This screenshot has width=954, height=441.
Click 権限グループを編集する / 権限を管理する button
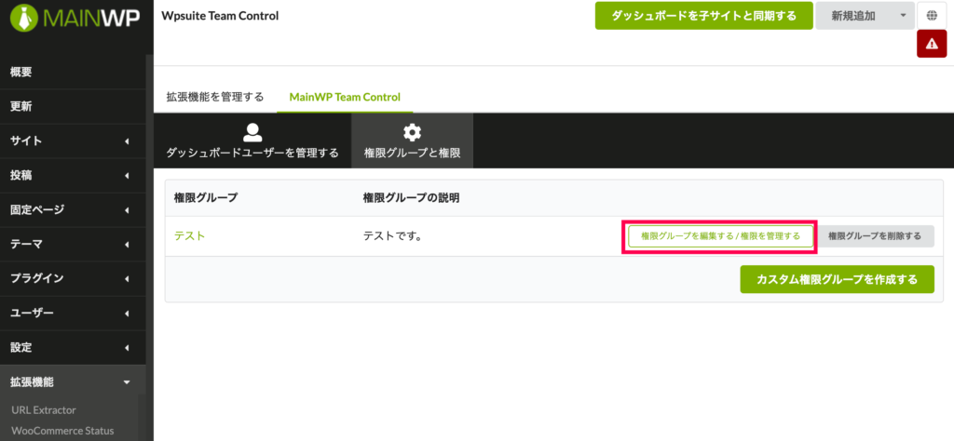click(x=720, y=235)
